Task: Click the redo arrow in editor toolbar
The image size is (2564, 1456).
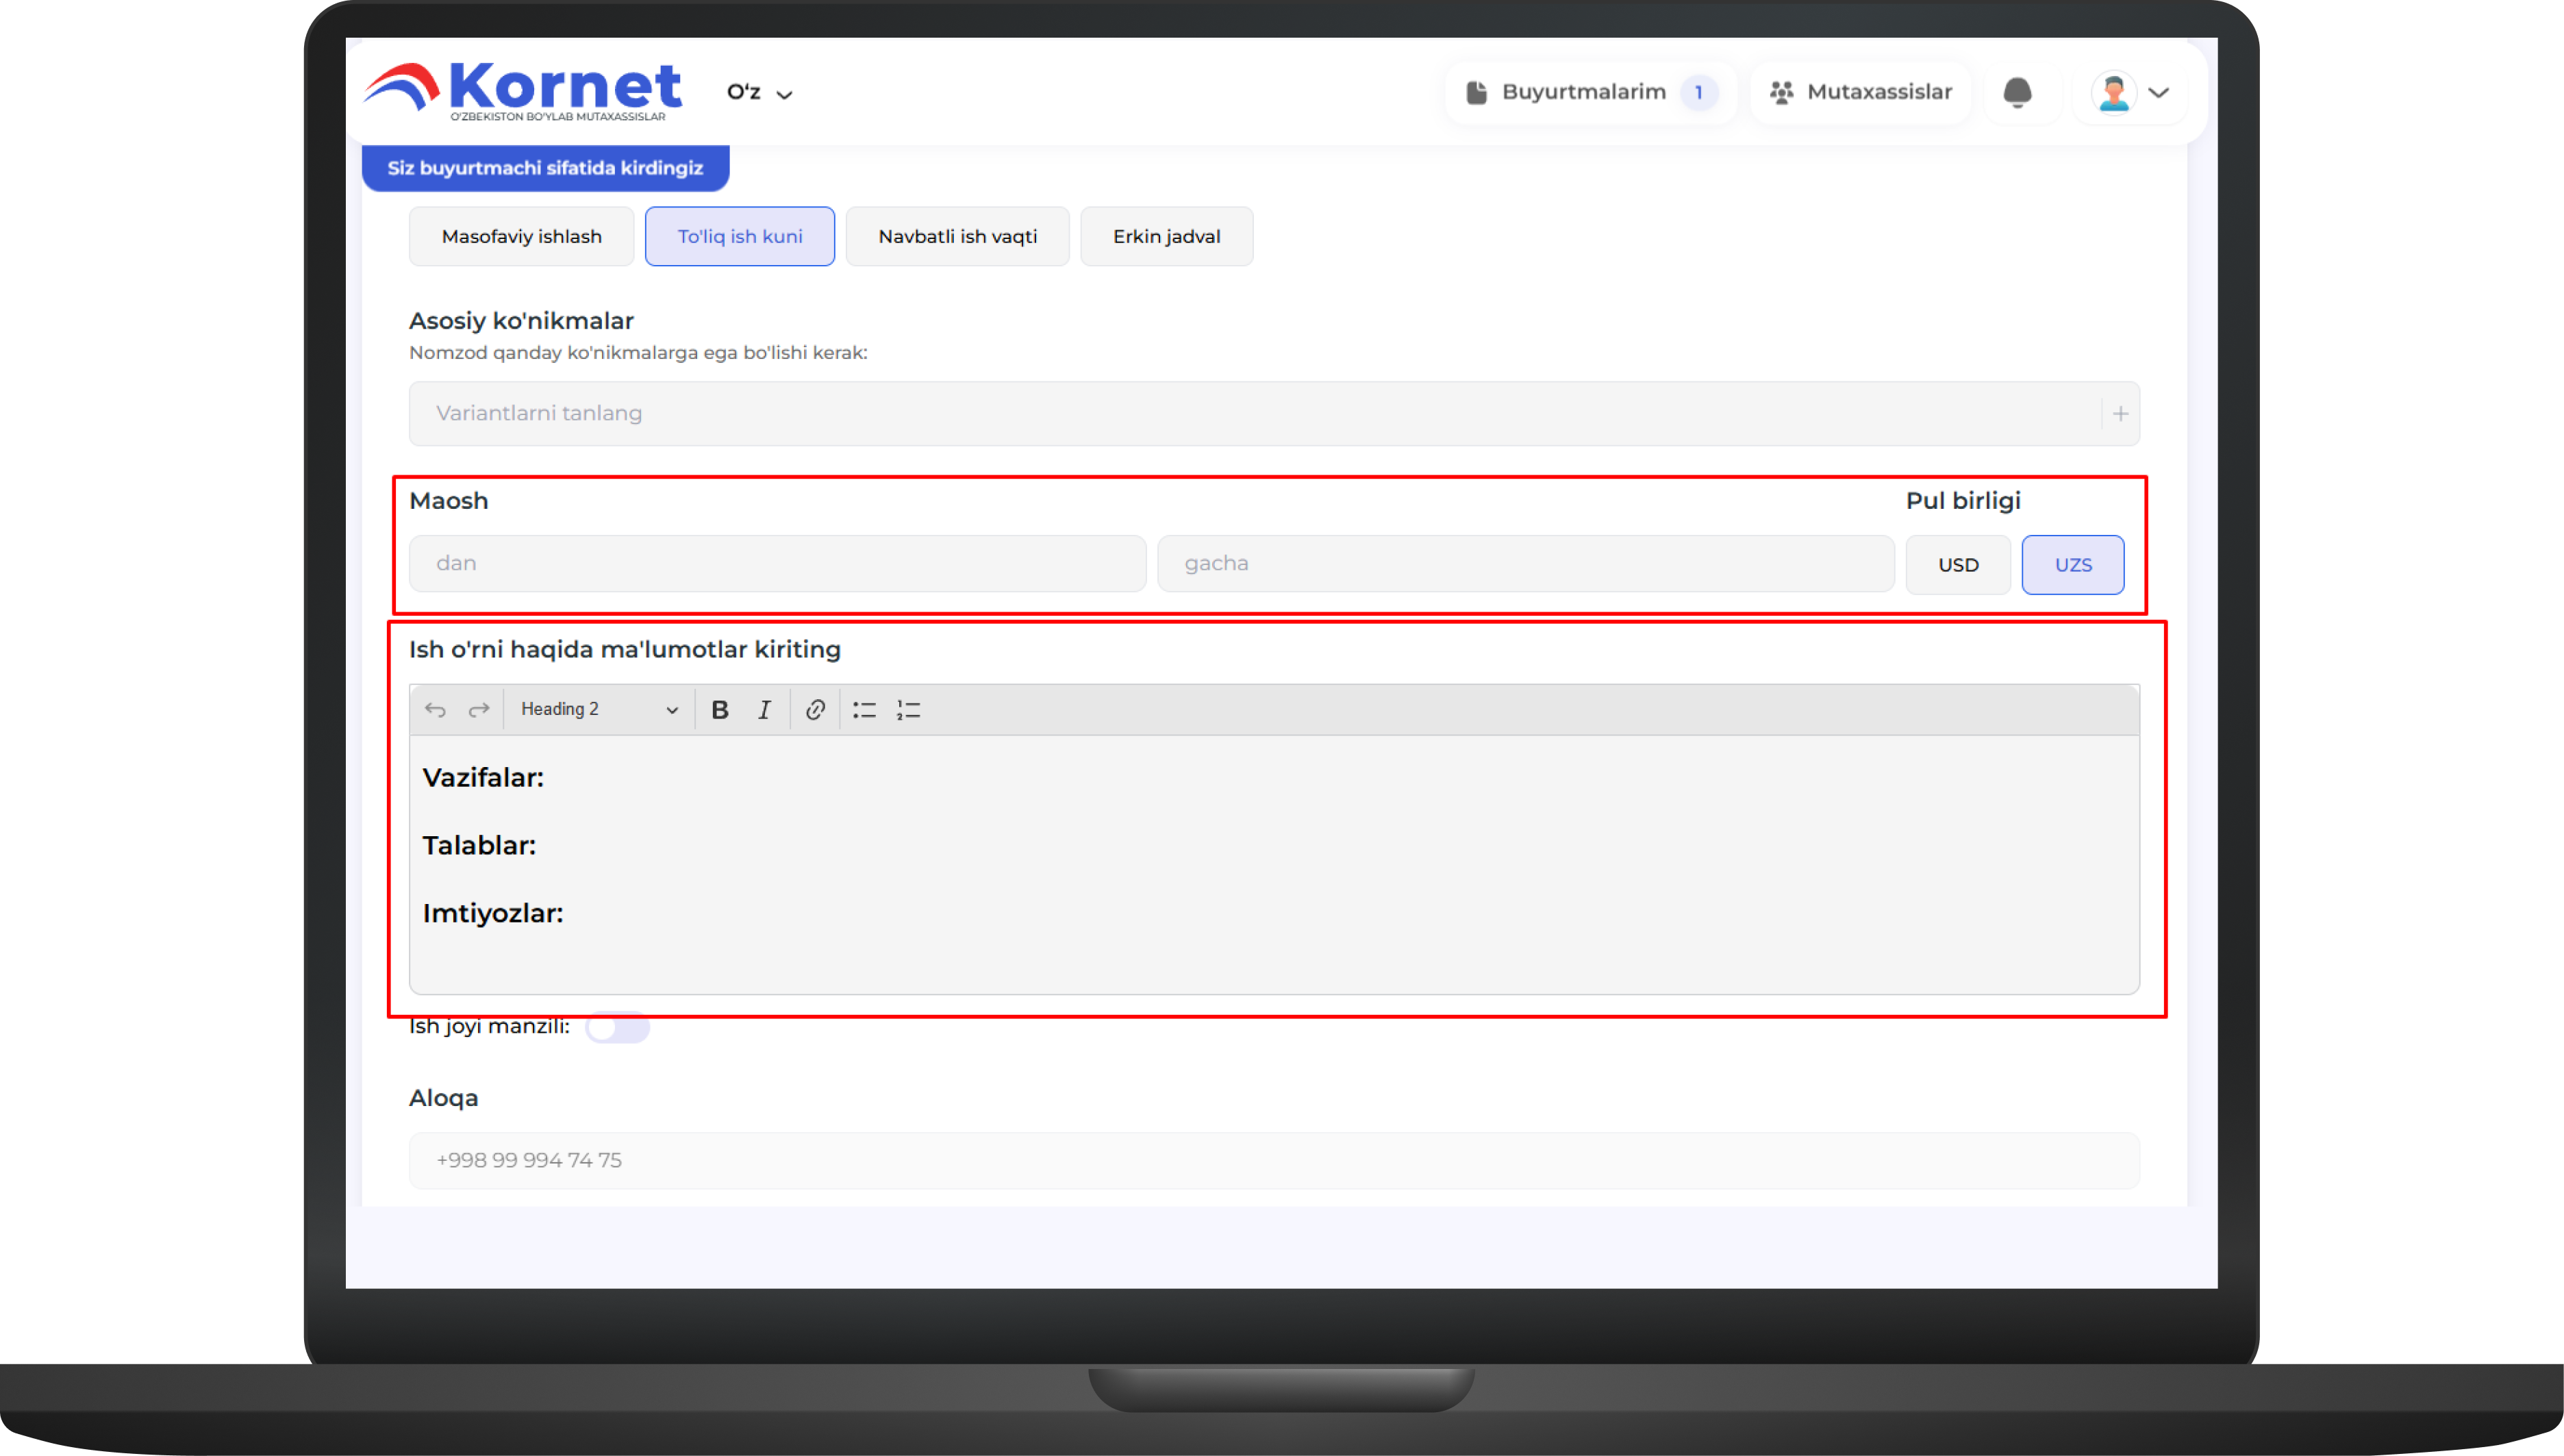Action: pos(479,709)
